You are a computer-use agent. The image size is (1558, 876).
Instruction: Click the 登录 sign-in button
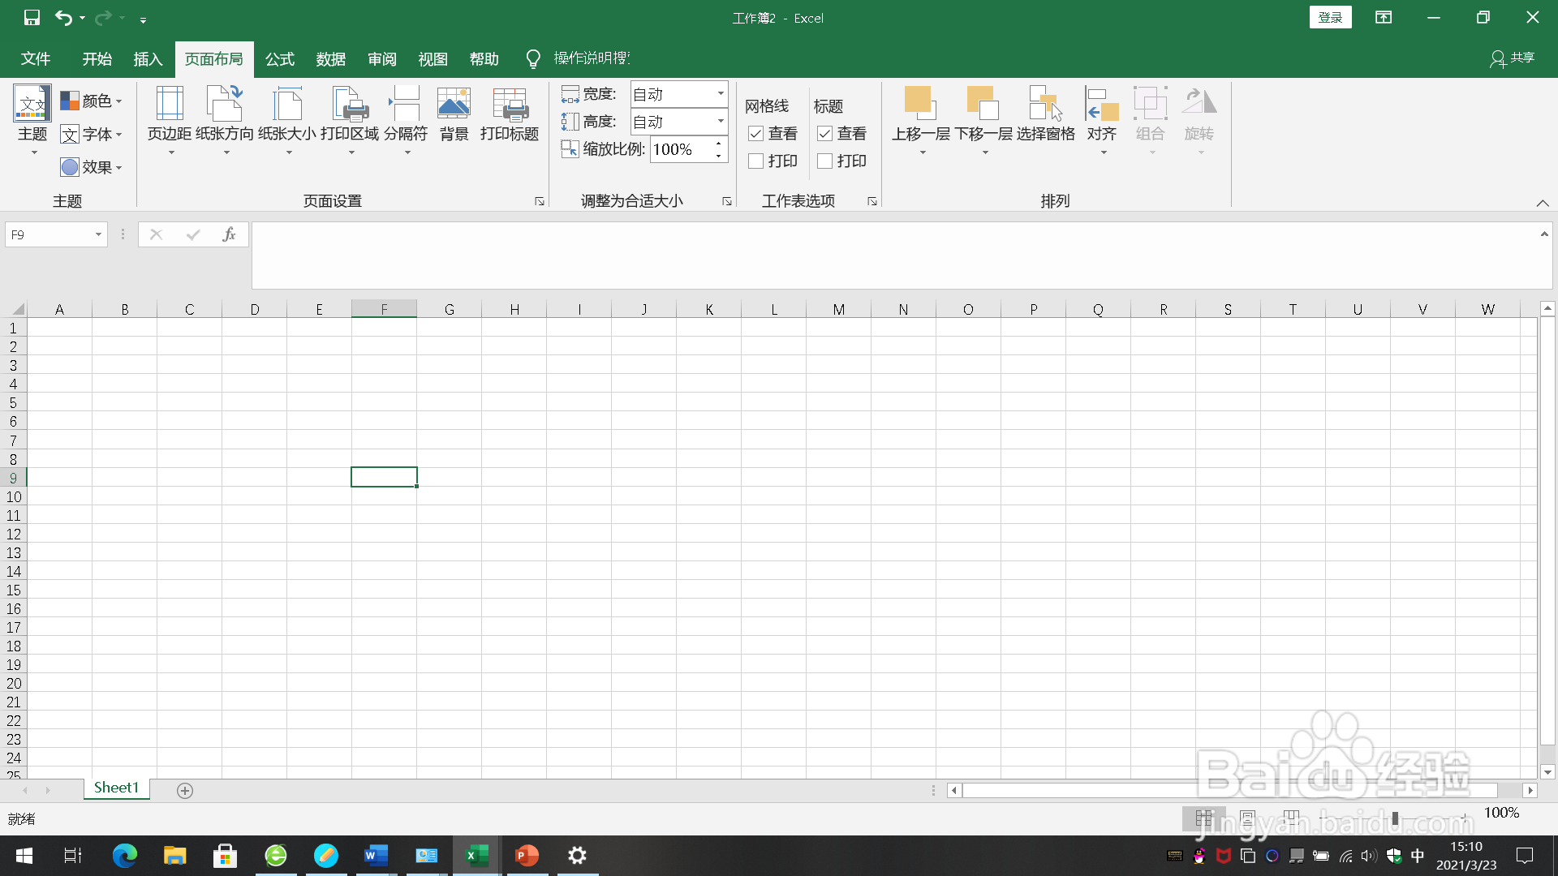(1330, 18)
